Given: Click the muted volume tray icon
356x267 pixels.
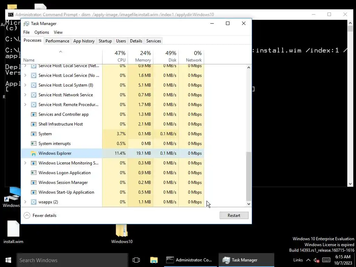Looking at the screenshot, I should pos(316,260).
